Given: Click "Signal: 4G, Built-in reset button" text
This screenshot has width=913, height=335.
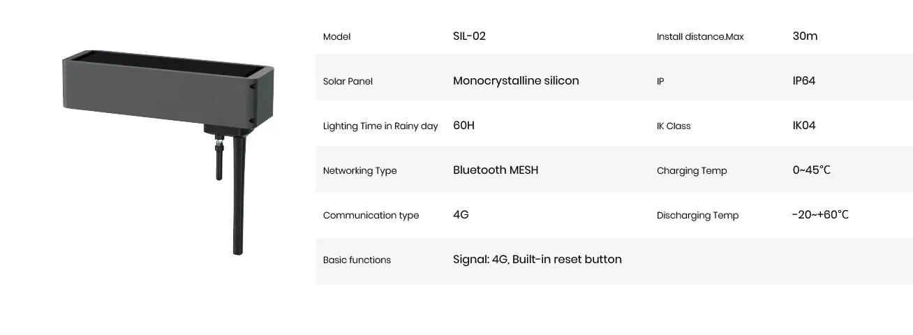Looking at the screenshot, I should pyautogui.click(x=537, y=260).
